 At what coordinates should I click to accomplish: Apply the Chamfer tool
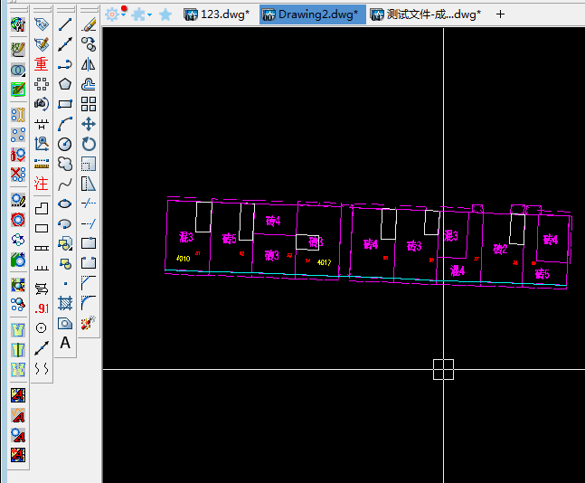point(89,283)
